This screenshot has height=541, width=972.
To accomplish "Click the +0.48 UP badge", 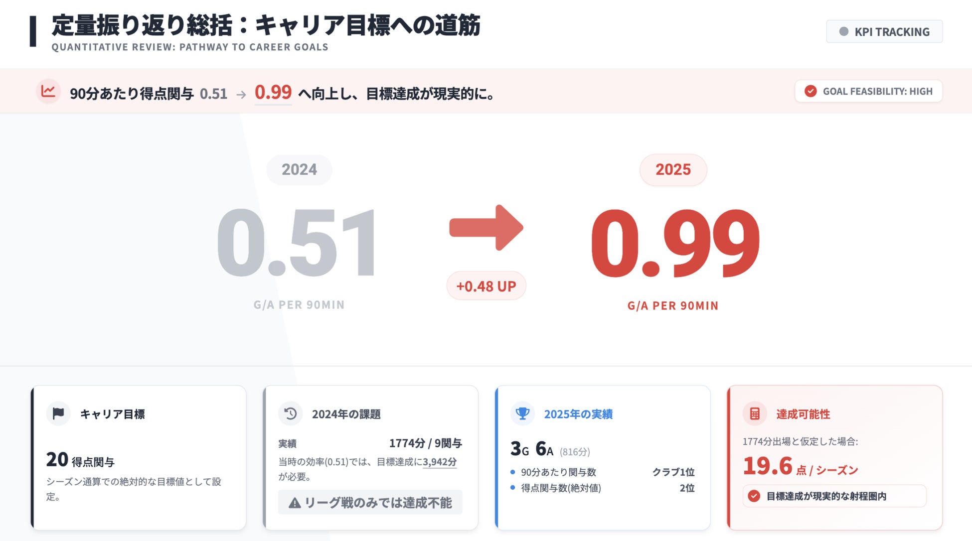I will pos(486,286).
